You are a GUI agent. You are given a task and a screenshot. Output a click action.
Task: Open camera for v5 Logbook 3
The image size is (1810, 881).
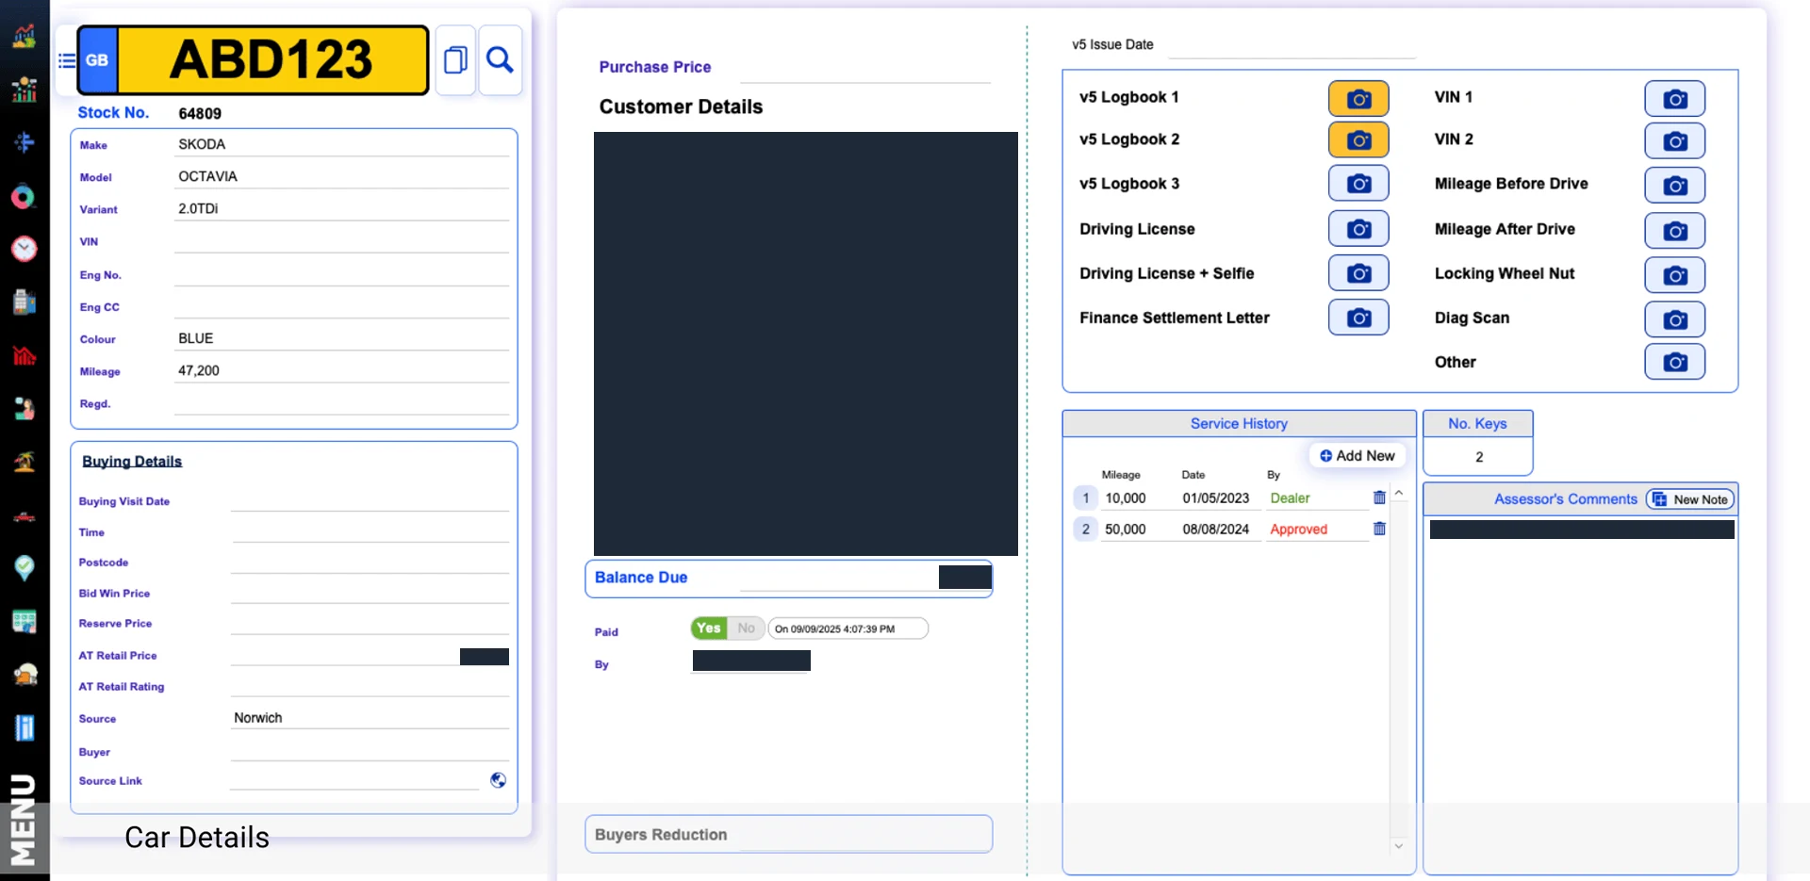click(x=1358, y=184)
